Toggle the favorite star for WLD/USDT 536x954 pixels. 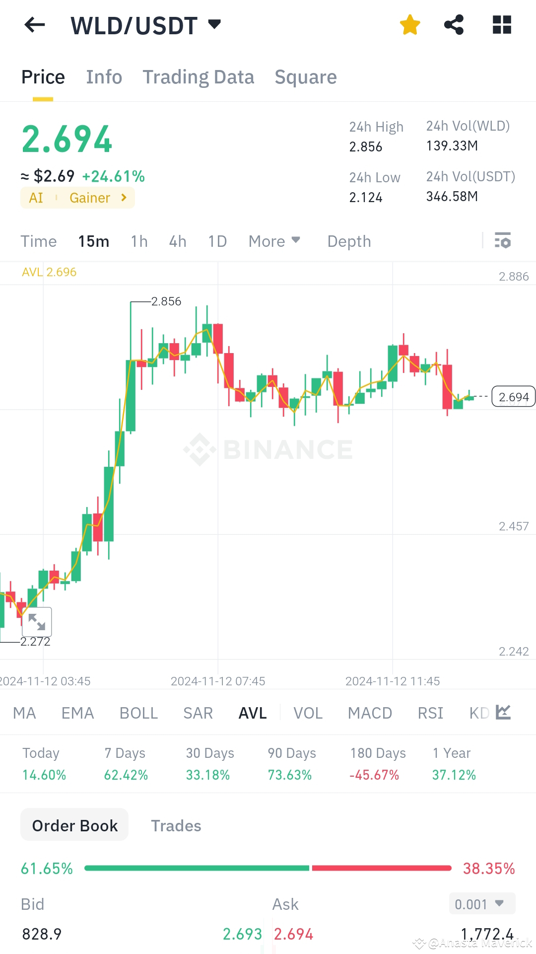coord(410,24)
